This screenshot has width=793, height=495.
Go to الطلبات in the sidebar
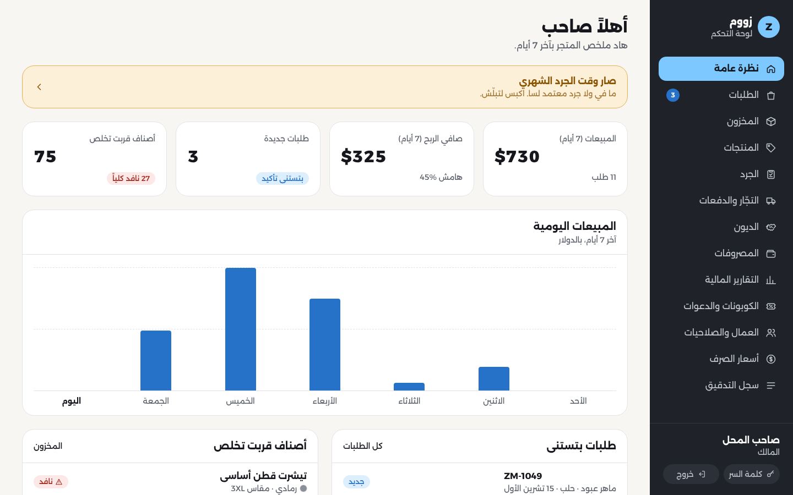point(721,95)
